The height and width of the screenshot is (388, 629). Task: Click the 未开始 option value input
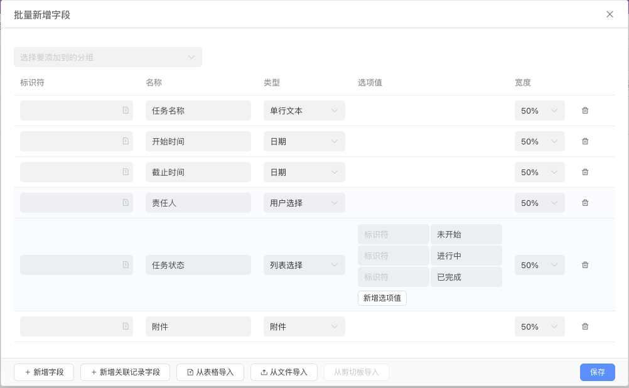point(466,234)
